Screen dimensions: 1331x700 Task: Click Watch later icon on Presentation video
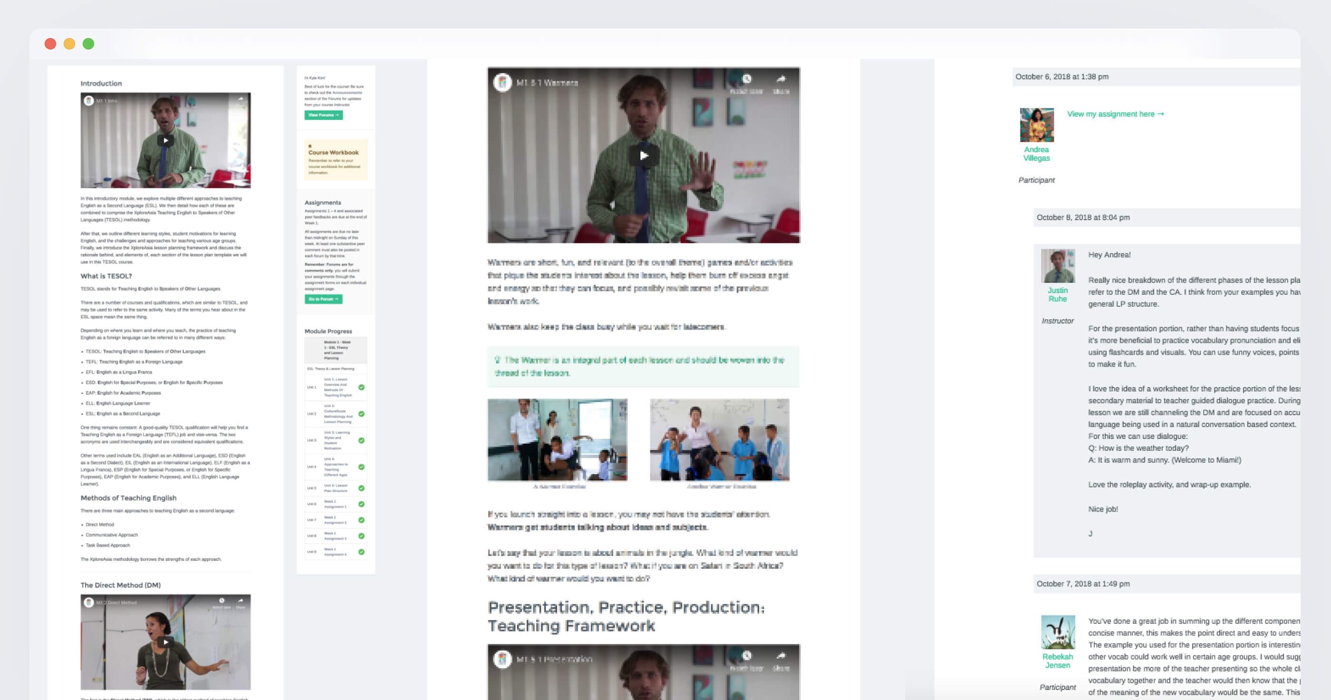click(747, 656)
